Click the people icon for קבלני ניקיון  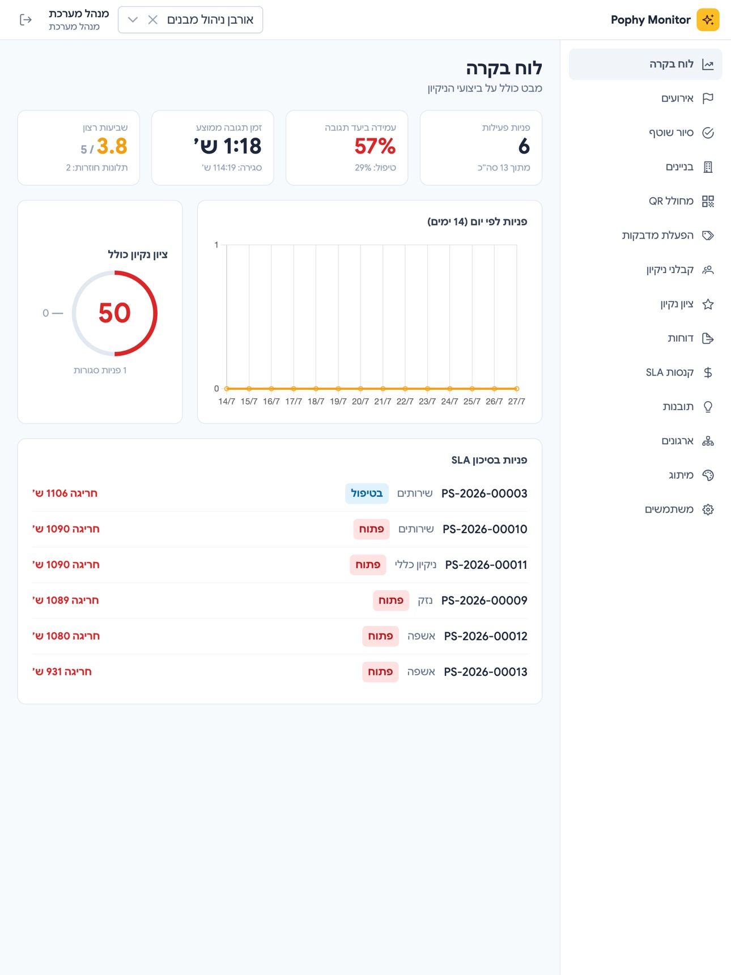pyautogui.click(x=708, y=270)
